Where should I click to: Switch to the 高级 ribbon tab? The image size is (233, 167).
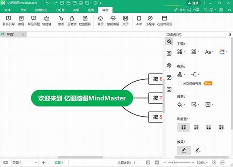coord(76,10)
